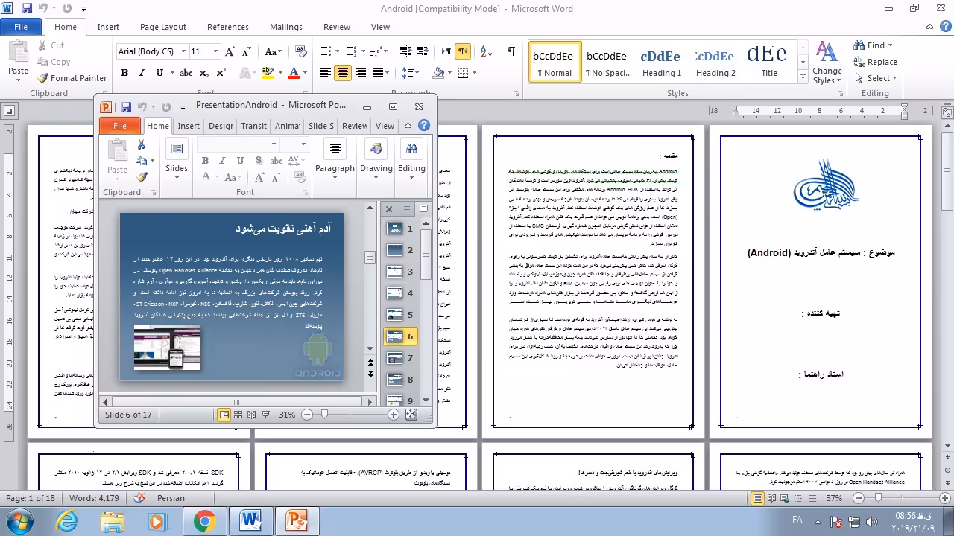Sort text using the Word Sort icon

pos(486,51)
